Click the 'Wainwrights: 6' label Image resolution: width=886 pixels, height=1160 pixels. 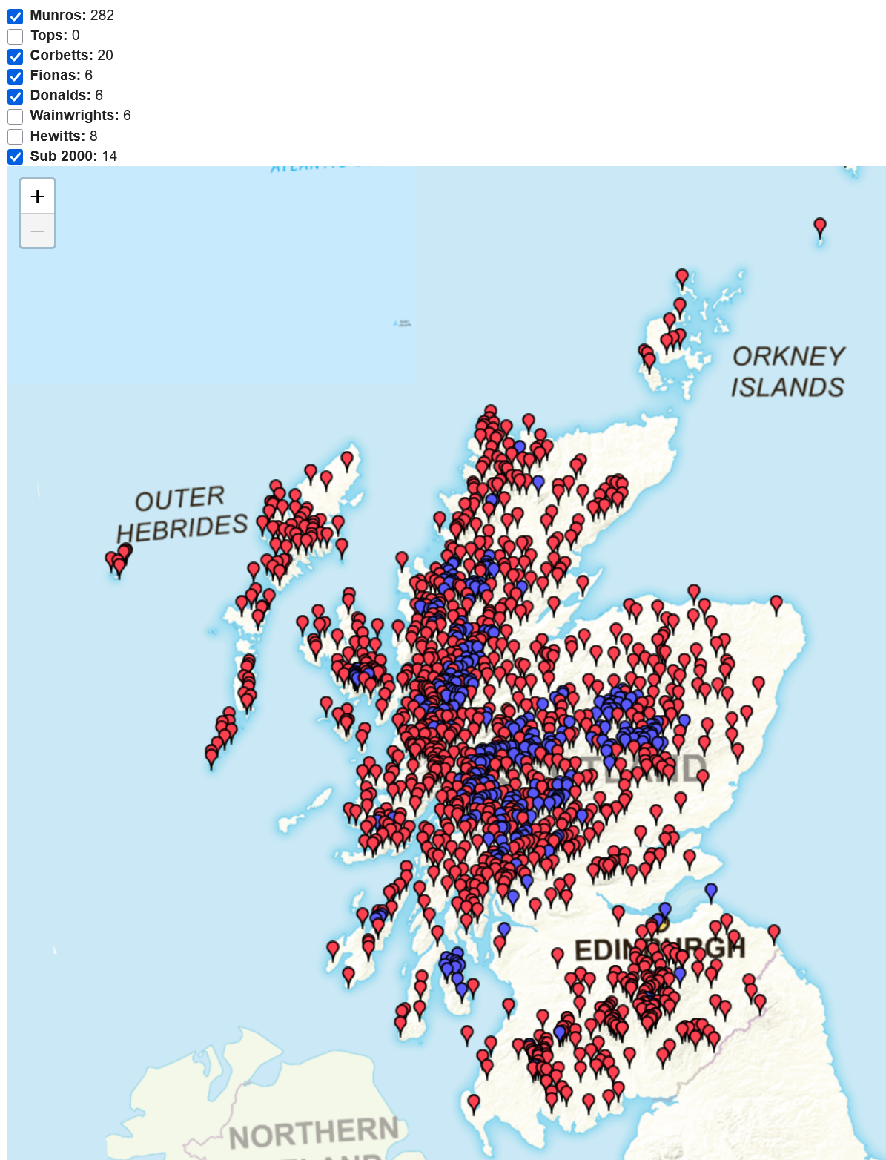81,116
